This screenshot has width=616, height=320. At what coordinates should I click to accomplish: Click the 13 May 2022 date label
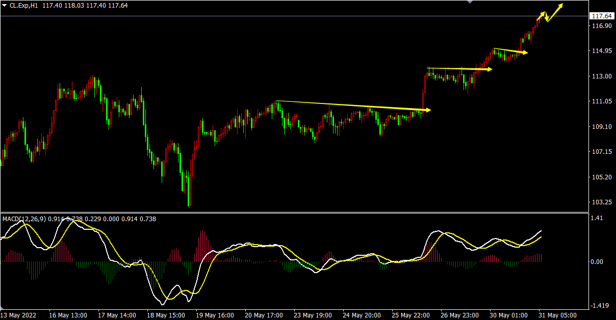(x=18, y=315)
